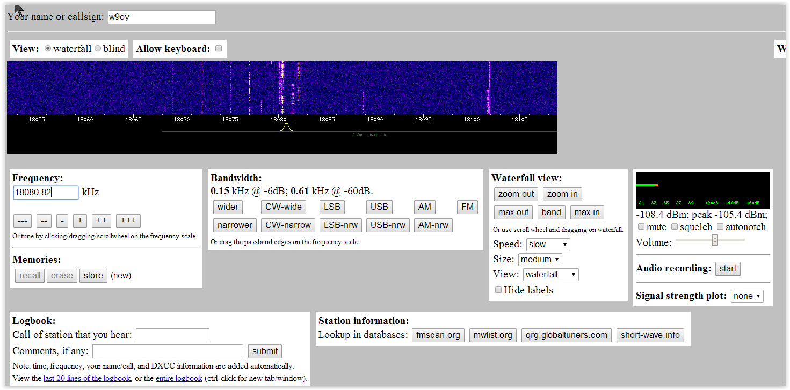Enable the Allow keyboard checkbox

pyautogui.click(x=219, y=49)
